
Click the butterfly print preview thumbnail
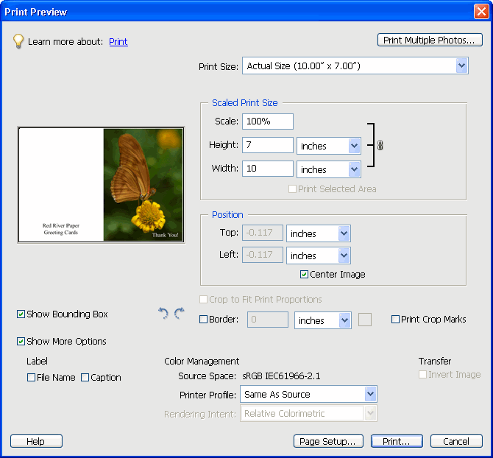101,185
